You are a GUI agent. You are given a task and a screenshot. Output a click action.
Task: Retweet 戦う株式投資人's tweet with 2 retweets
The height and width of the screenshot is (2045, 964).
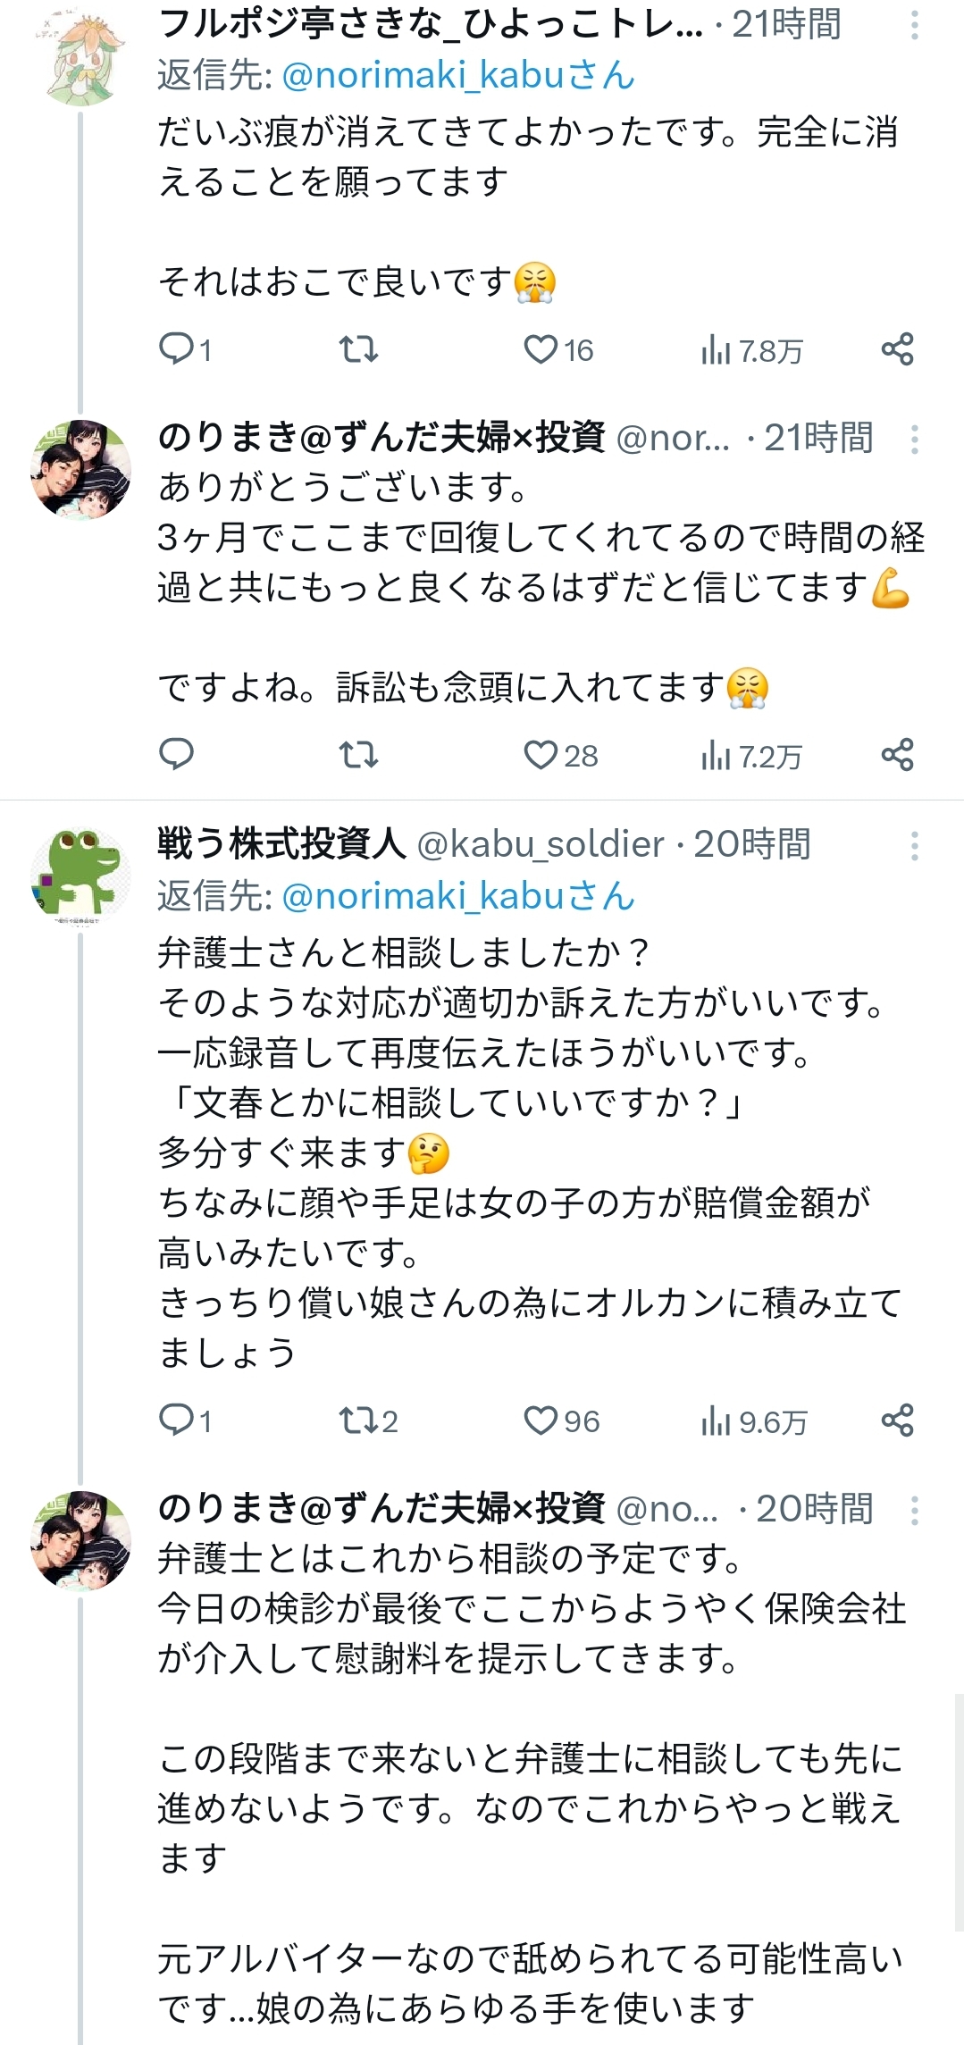coord(358,1421)
